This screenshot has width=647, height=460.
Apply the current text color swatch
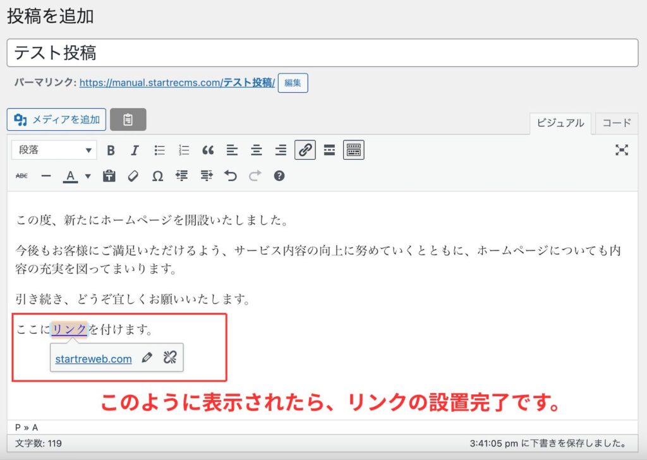pyautogui.click(x=70, y=176)
